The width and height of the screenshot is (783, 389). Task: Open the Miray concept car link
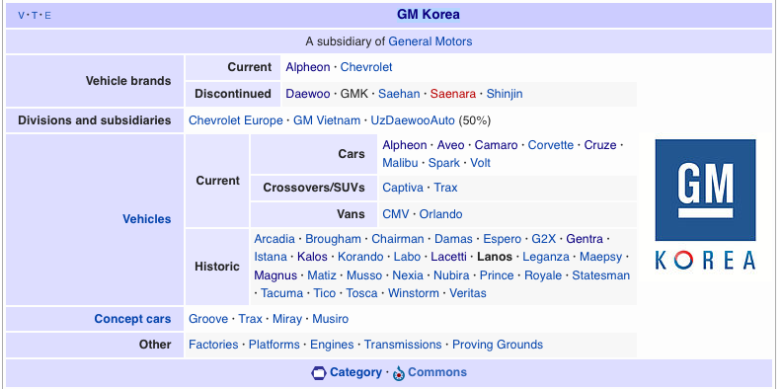pyautogui.click(x=287, y=319)
